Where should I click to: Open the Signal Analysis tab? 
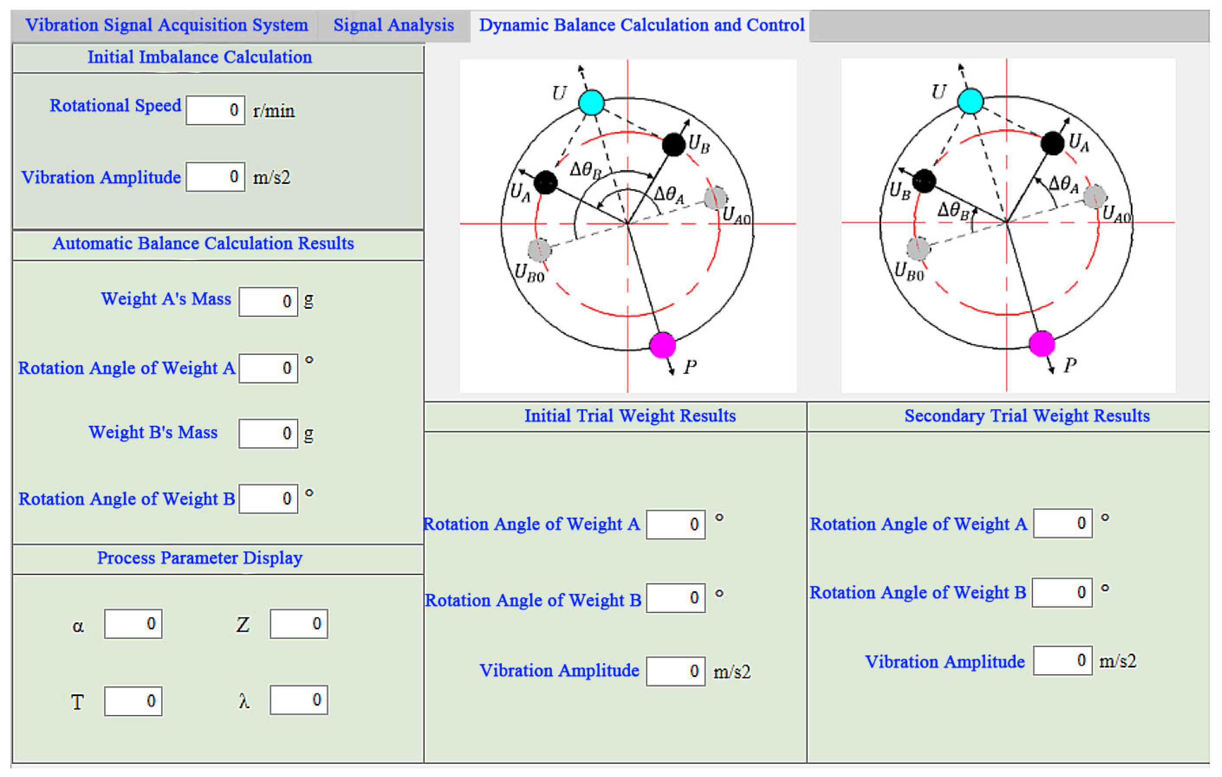393,26
